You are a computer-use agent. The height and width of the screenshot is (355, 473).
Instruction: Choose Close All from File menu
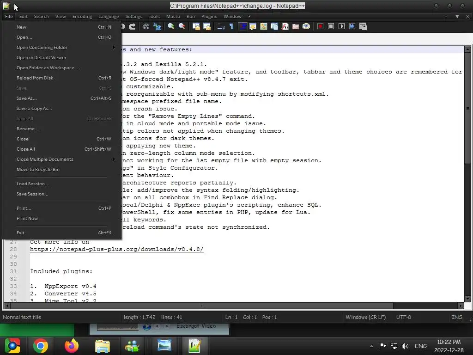(62, 149)
